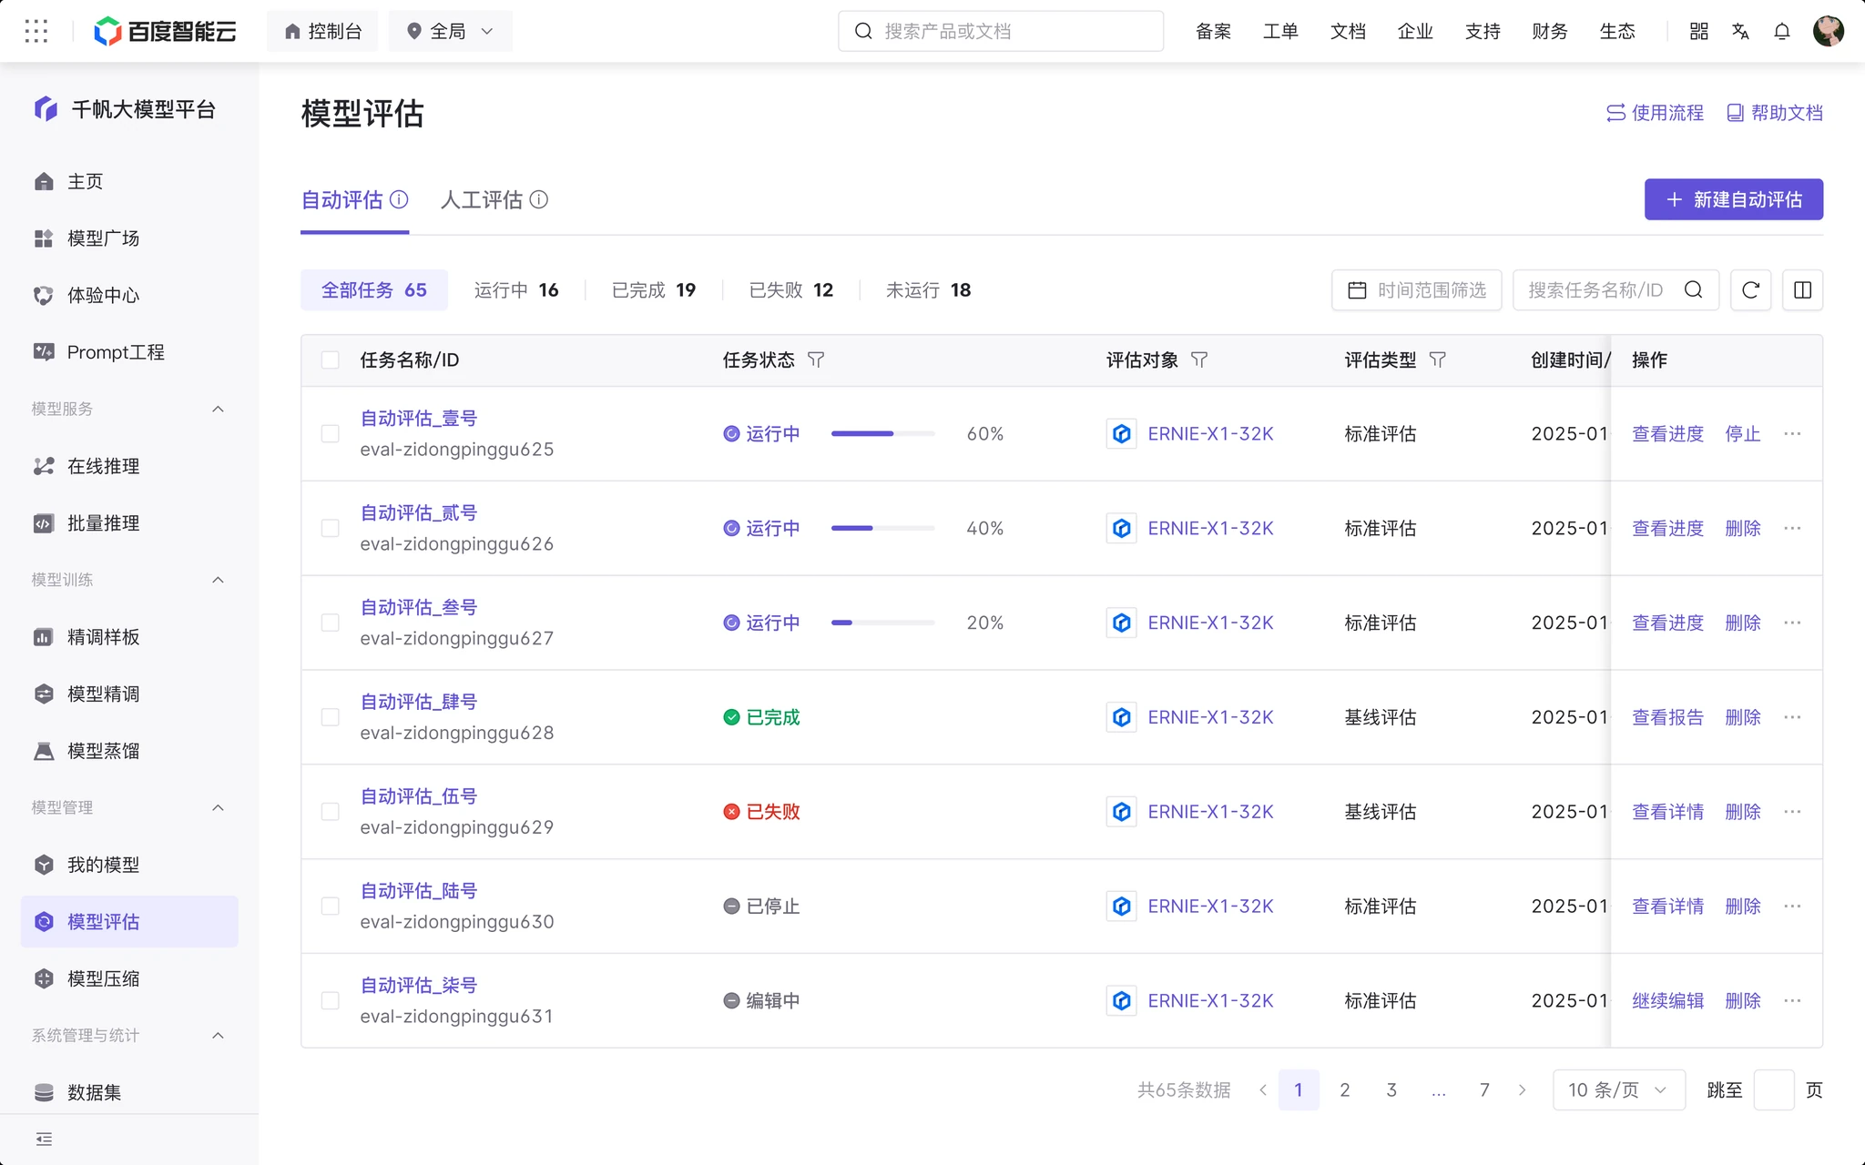Click the notification bell icon

pyautogui.click(x=1782, y=31)
